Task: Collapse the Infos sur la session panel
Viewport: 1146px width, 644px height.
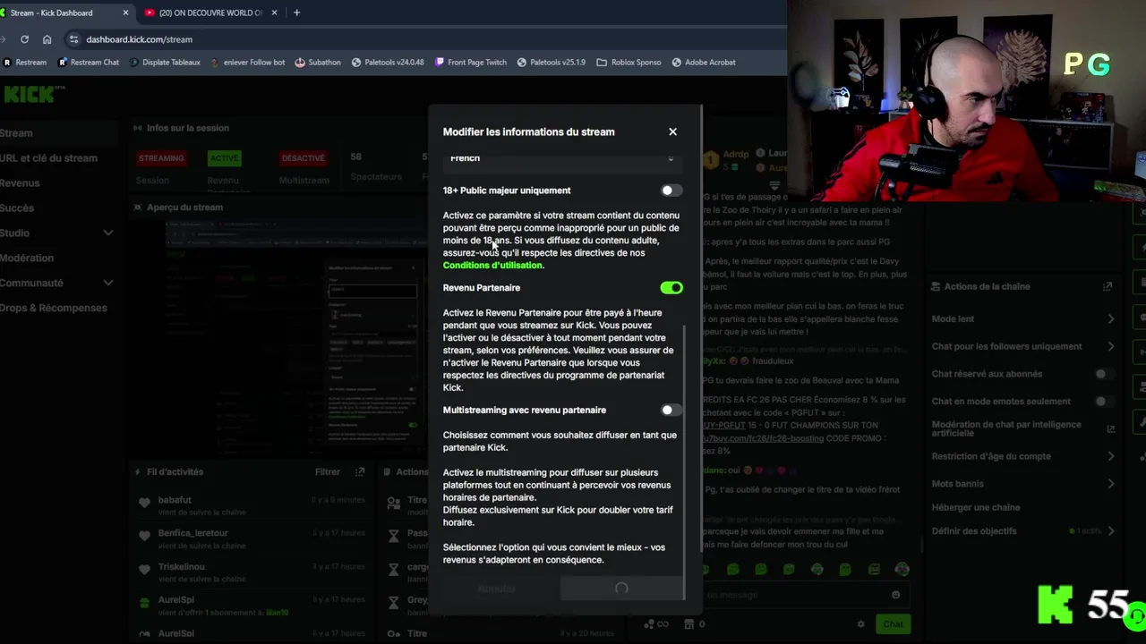Action: pyautogui.click(x=138, y=129)
